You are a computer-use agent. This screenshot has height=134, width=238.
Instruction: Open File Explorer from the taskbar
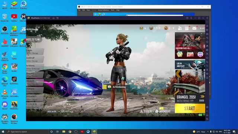point(64,131)
